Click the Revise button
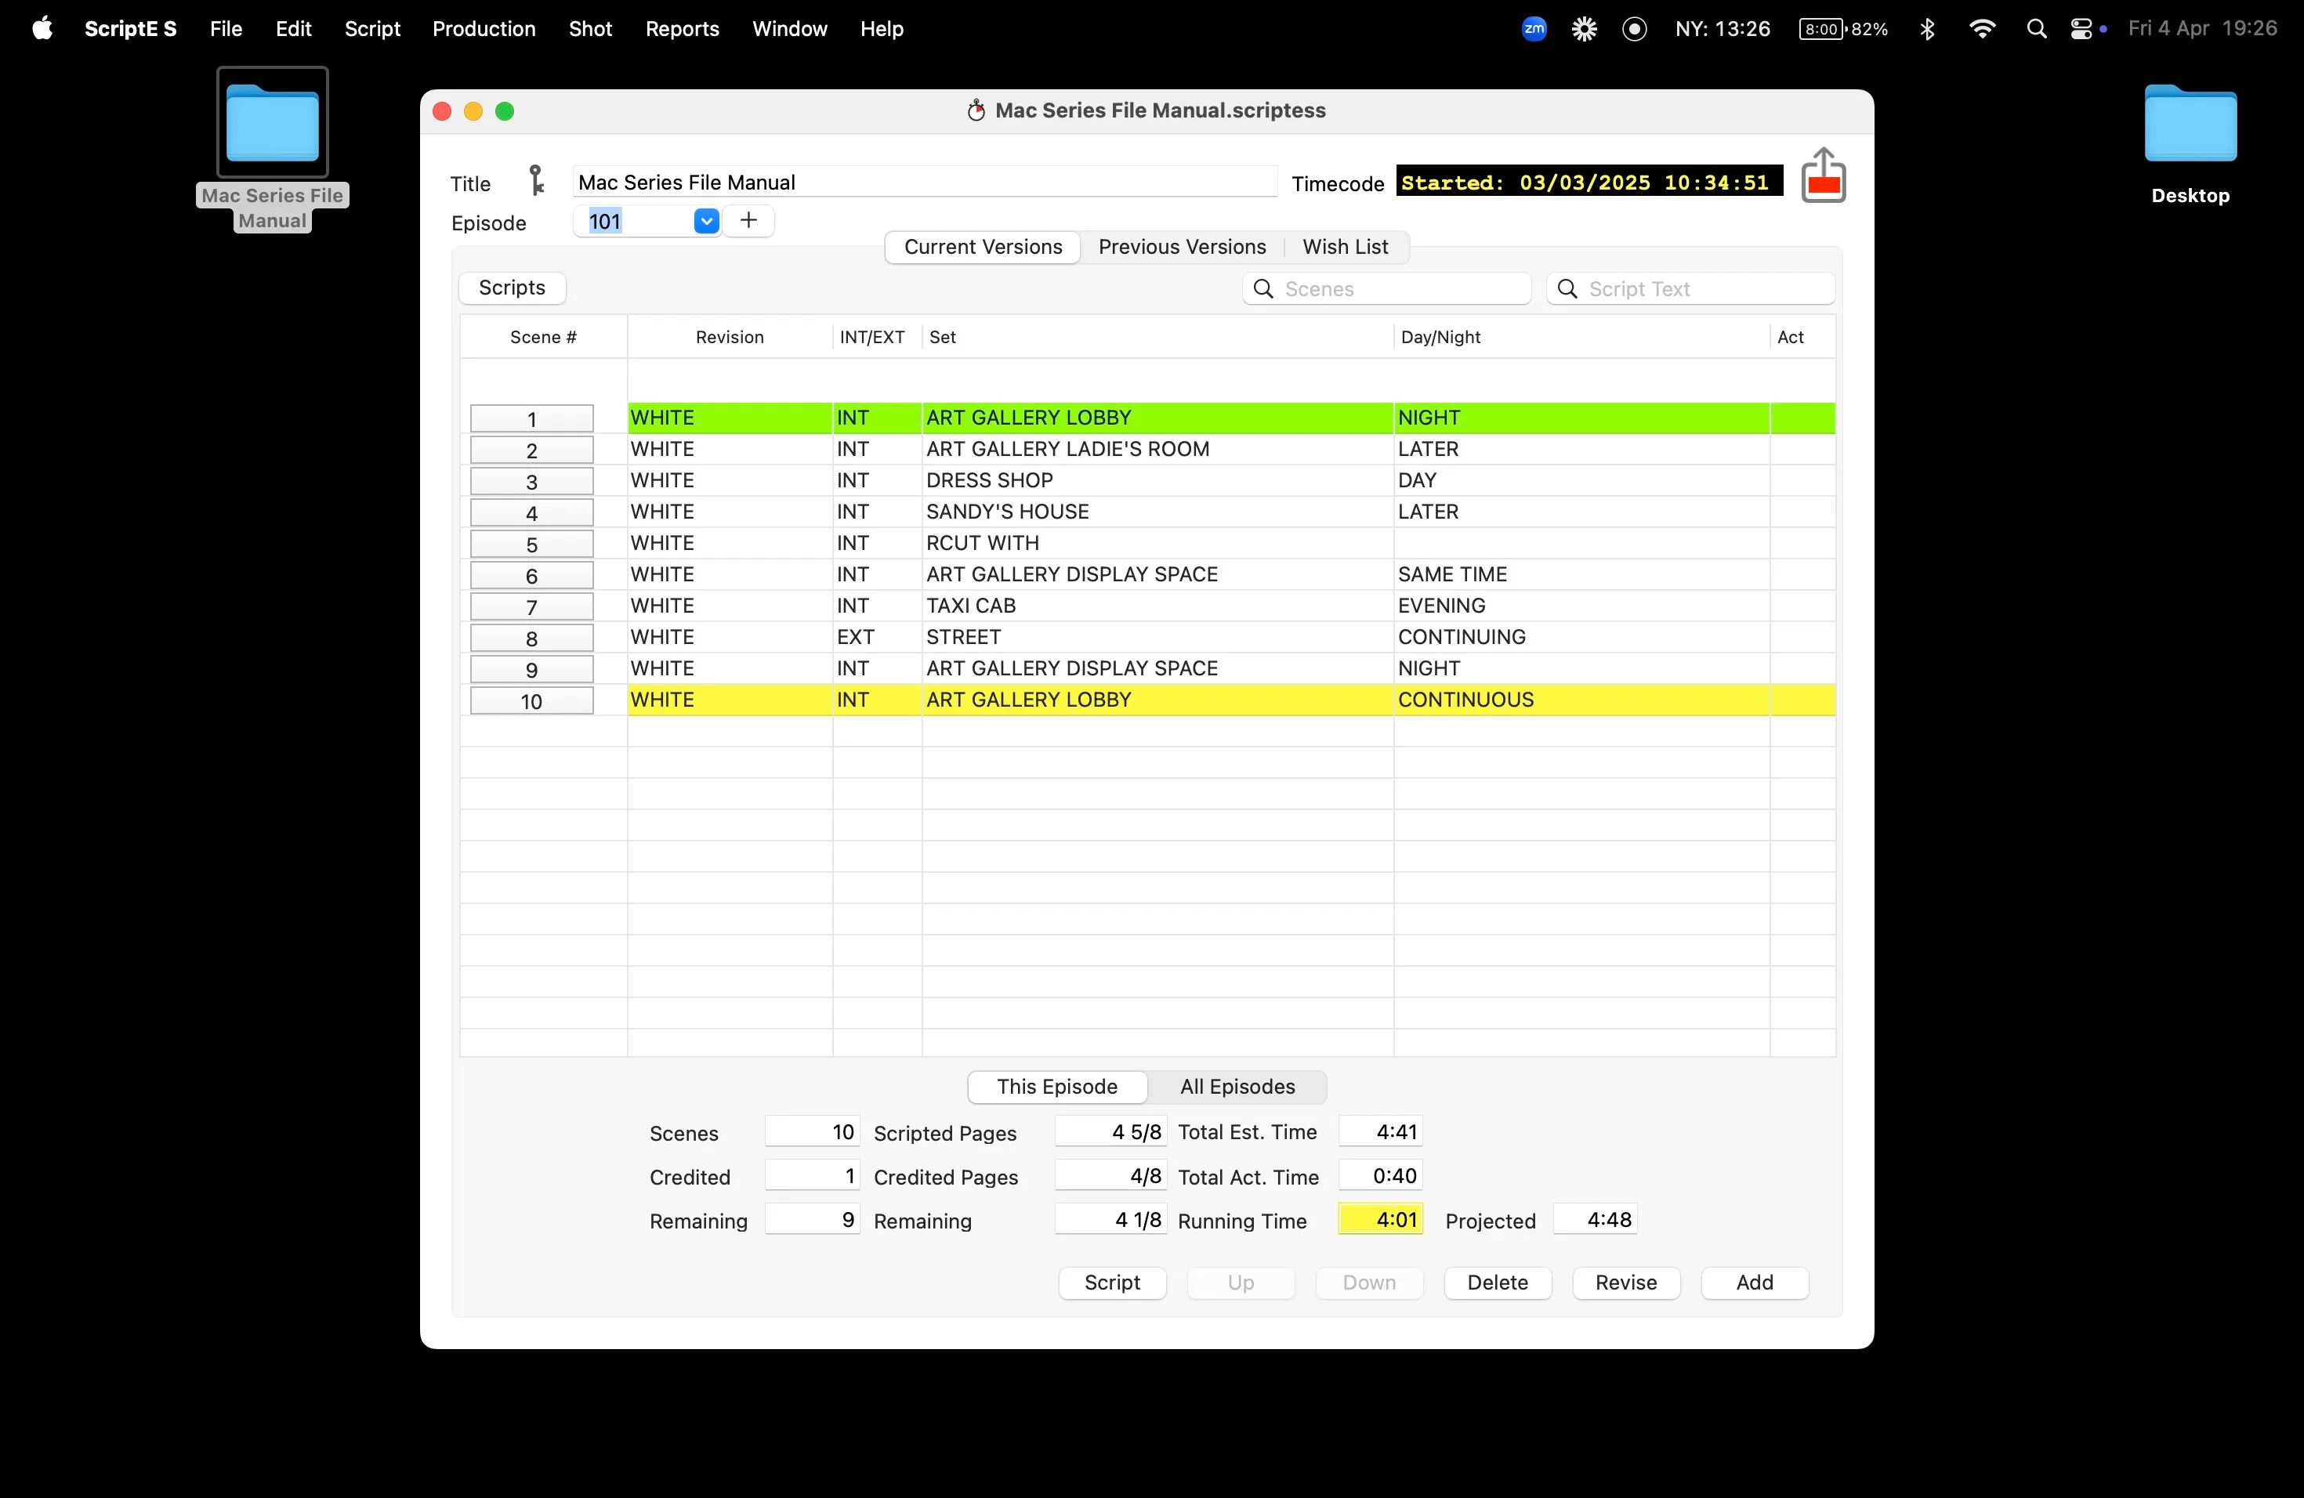Image resolution: width=2304 pixels, height=1498 pixels. click(x=1625, y=1283)
